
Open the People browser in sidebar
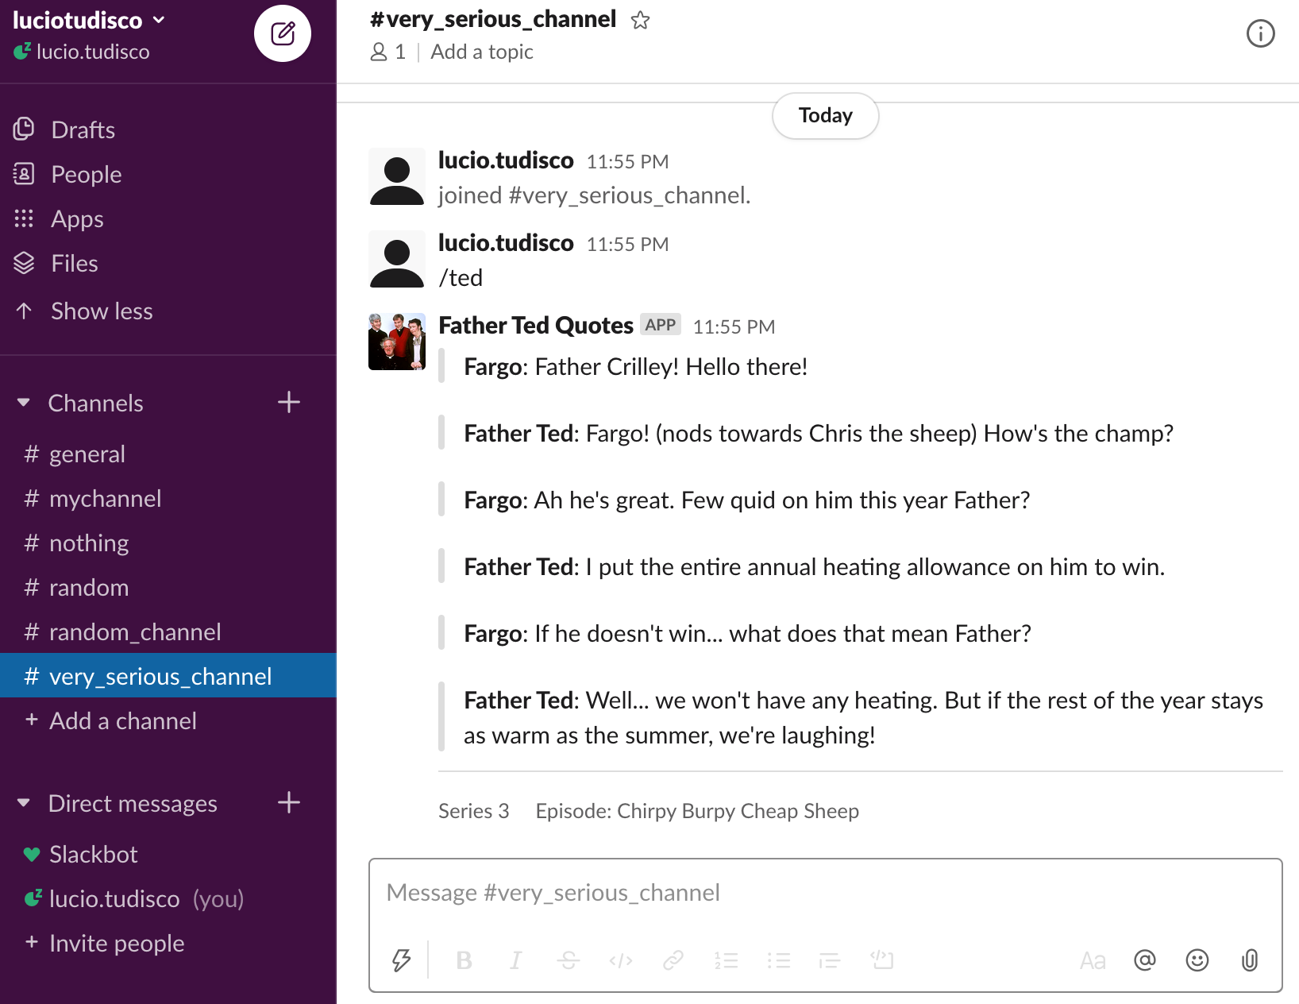pos(85,174)
